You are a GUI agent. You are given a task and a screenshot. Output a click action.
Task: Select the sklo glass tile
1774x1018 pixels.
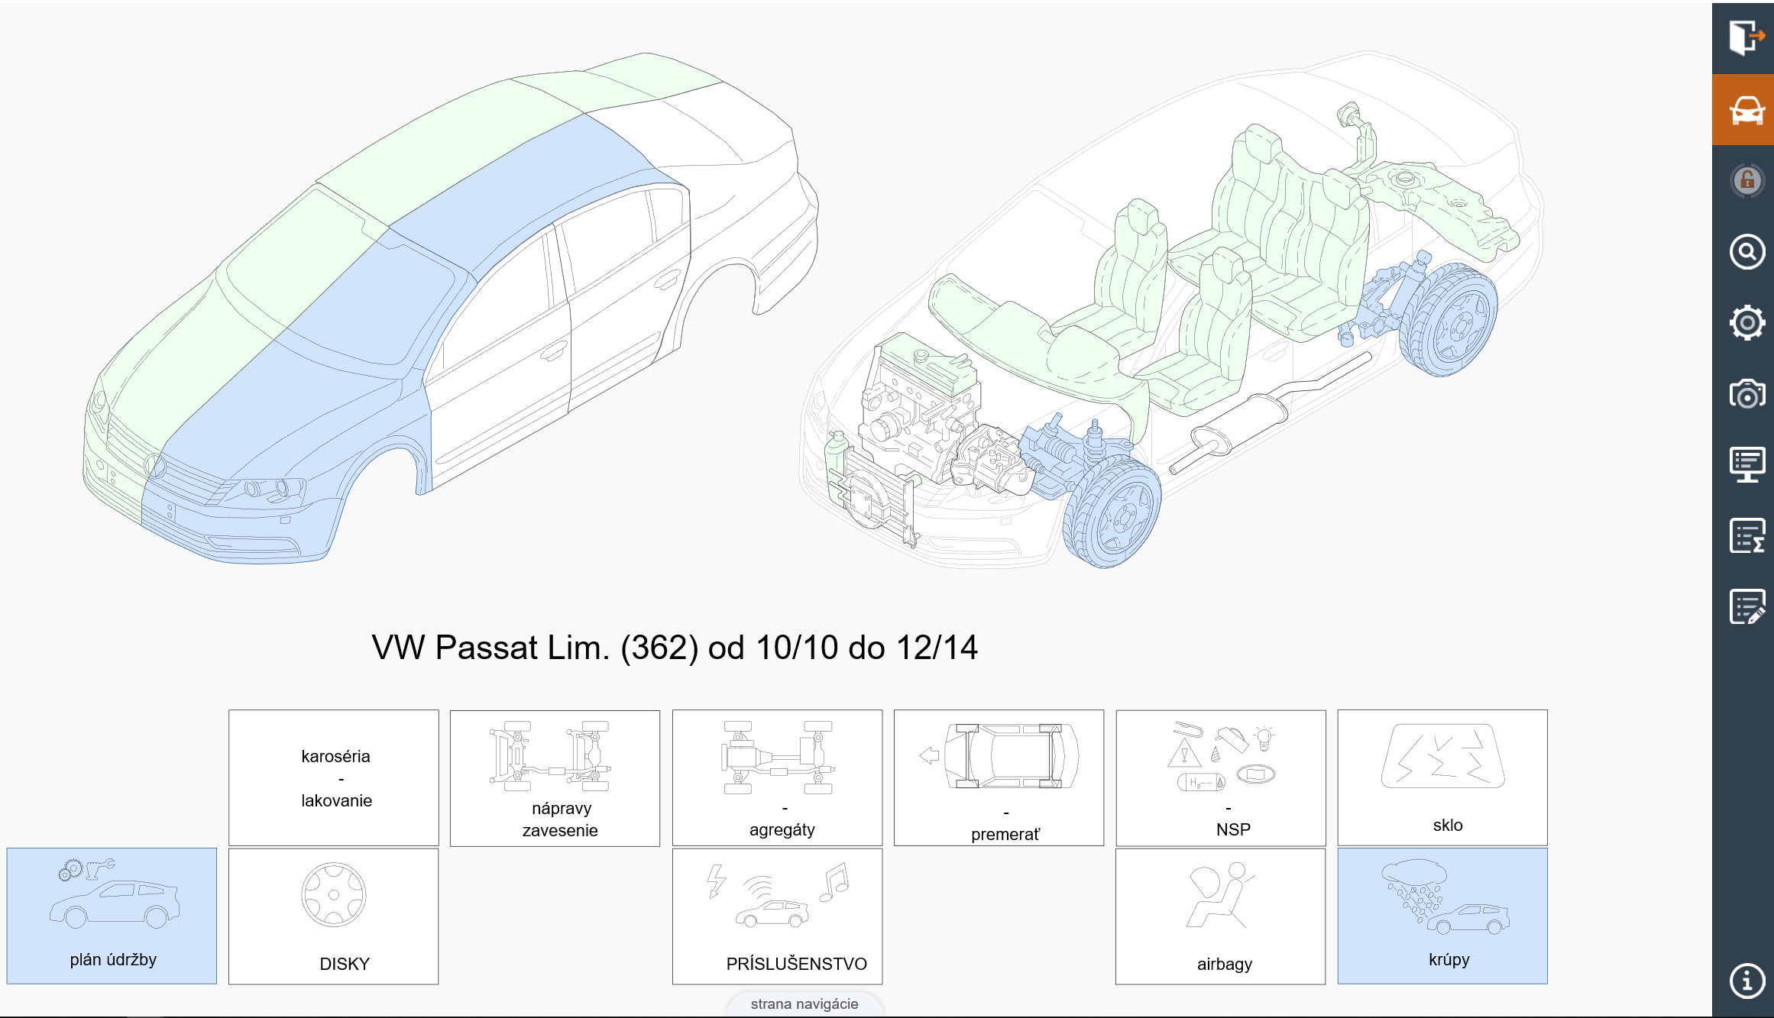pyautogui.click(x=1442, y=777)
